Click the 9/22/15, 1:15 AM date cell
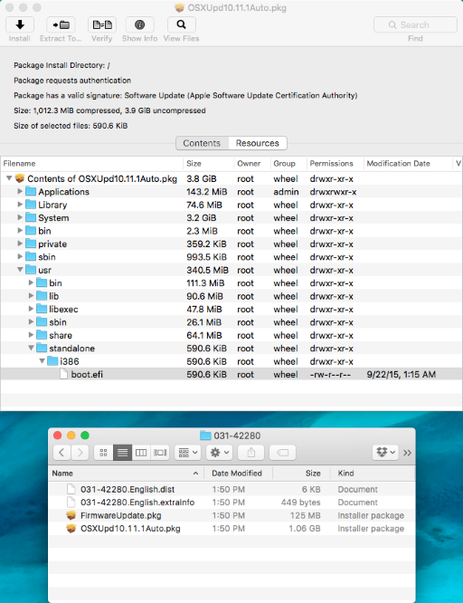The width and height of the screenshot is (463, 603). (402, 374)
